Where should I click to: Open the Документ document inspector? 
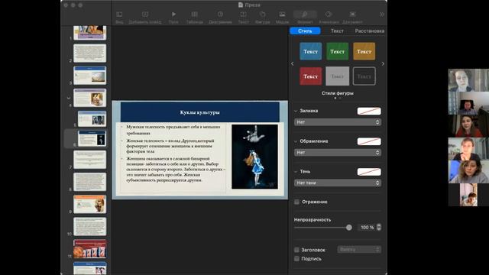tap(352, 15)
